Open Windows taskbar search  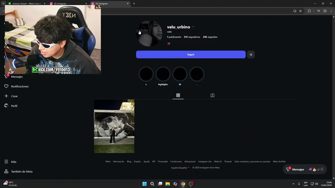click(x=152, y=184)
